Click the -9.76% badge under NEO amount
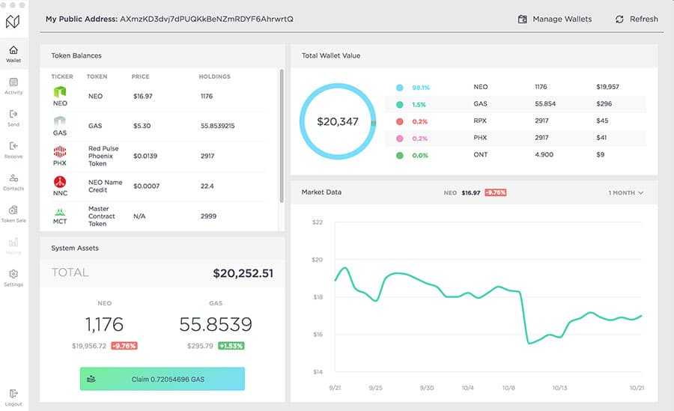674x411 pixels. [124, 346]
